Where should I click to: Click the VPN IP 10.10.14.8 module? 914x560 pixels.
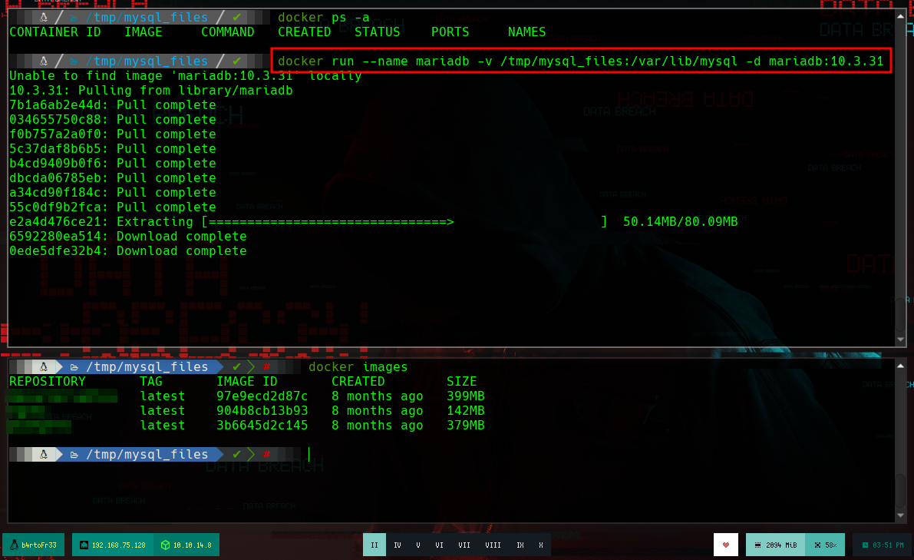coord(186,545)
